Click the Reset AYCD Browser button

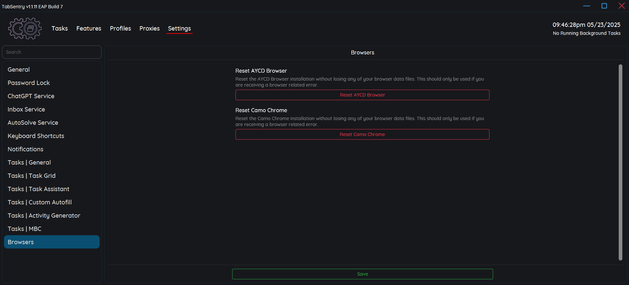click(362, 95)
